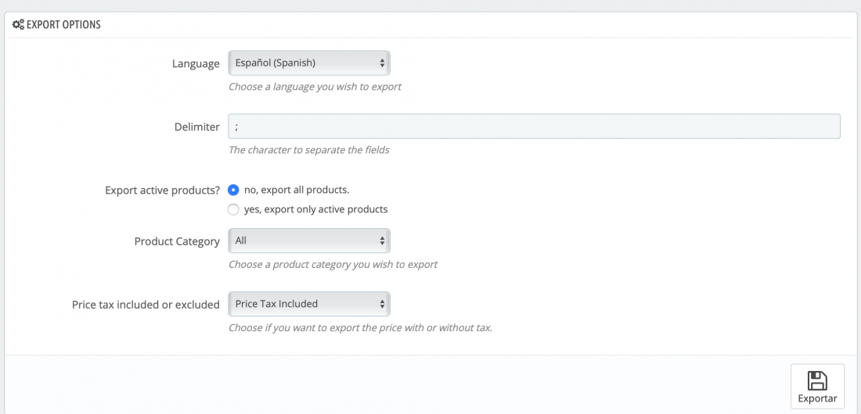Focus the Delimiter text field
861x414 pixels.
coord(534,126)
